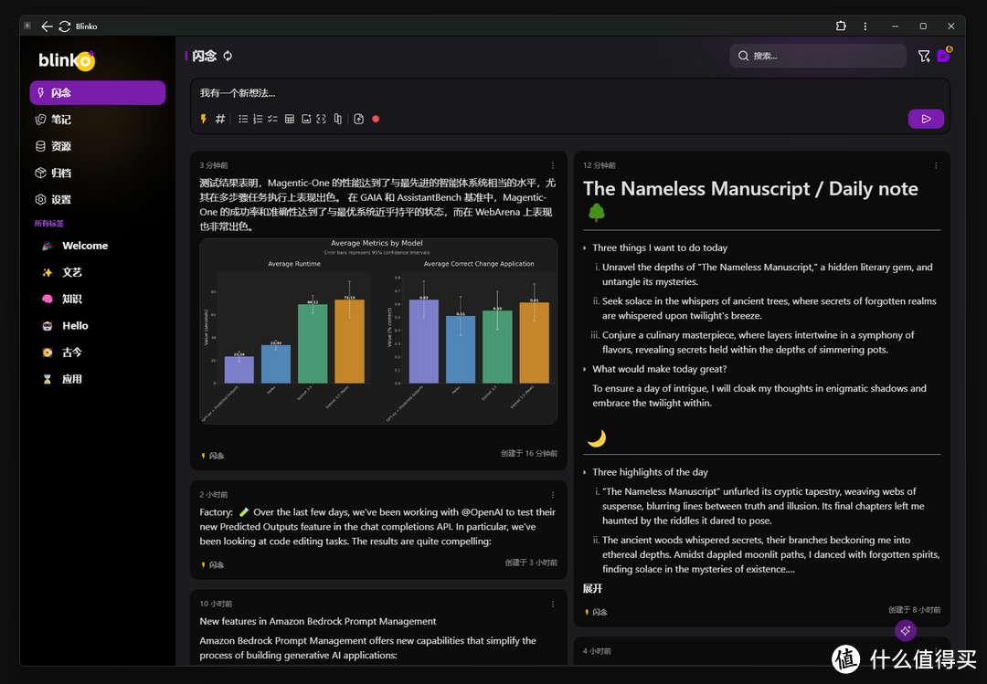Select the 知识 tag in the sidebar

(x=71, y=299)
